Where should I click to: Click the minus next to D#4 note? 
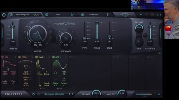(x=22, y=67)
